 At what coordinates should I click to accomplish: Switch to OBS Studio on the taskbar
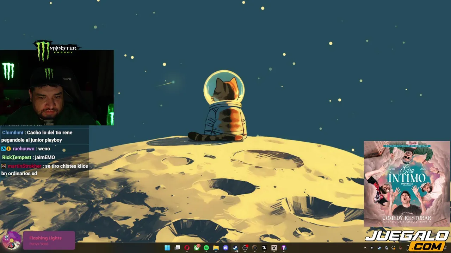245,248
